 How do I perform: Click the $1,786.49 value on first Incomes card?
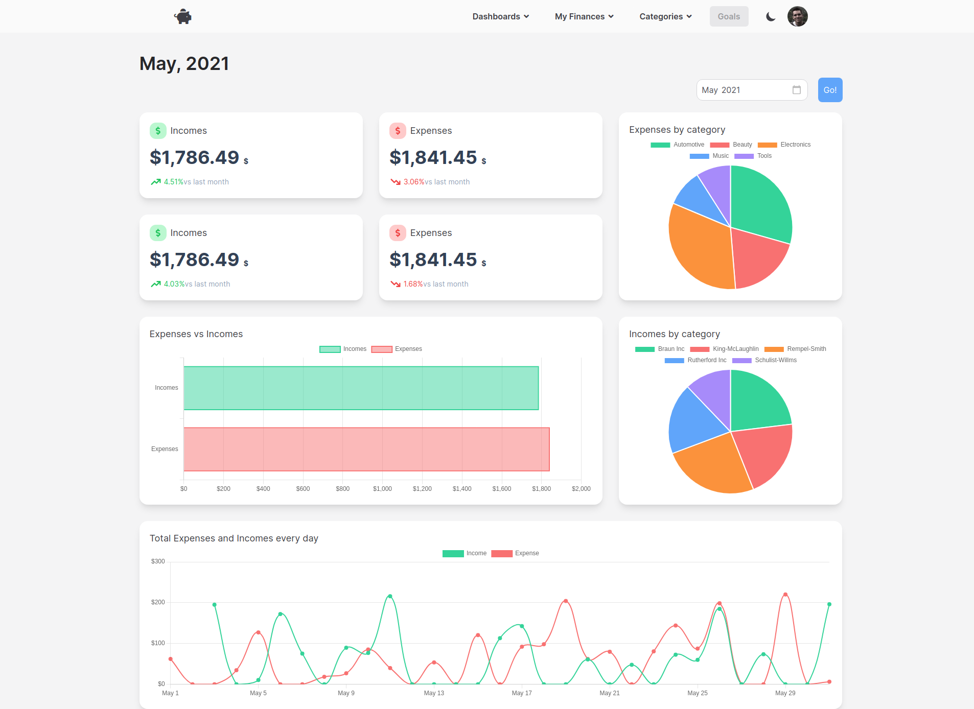point(194,157)
